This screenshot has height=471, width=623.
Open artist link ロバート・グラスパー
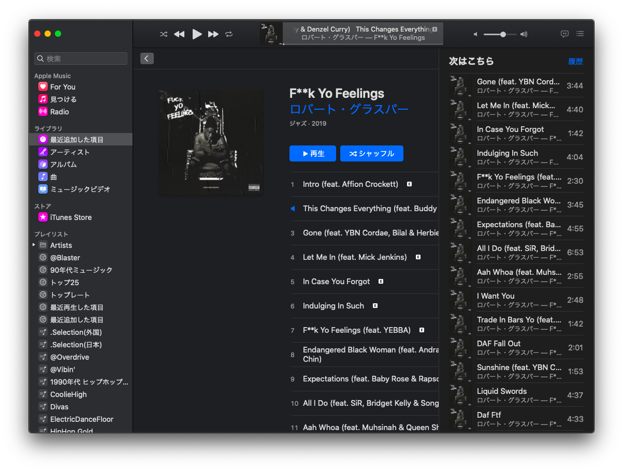[349, 109]
